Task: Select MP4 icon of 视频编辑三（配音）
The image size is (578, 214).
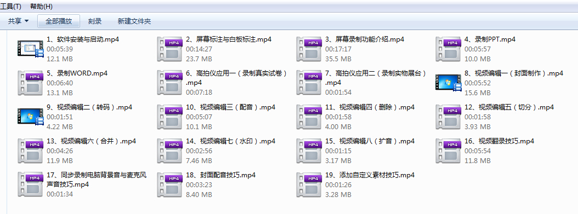Action: click(x=169, y=117)
